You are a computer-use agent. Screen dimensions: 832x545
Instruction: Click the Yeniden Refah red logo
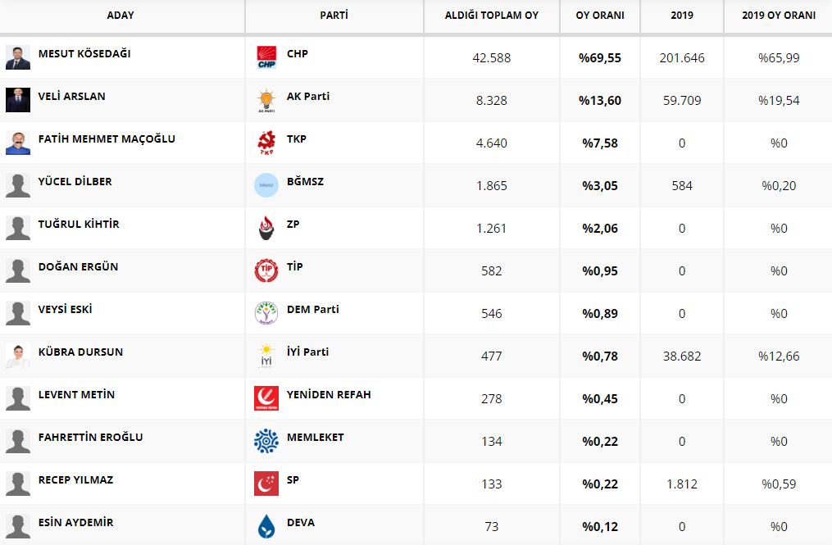click(266, 398)
